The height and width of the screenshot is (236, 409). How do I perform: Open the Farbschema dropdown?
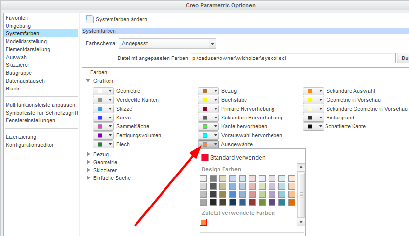[x=167, y=44]
